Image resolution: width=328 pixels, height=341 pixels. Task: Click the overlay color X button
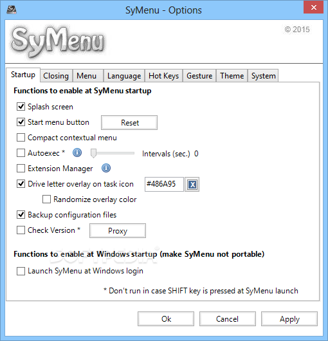(x=192, y=185)
